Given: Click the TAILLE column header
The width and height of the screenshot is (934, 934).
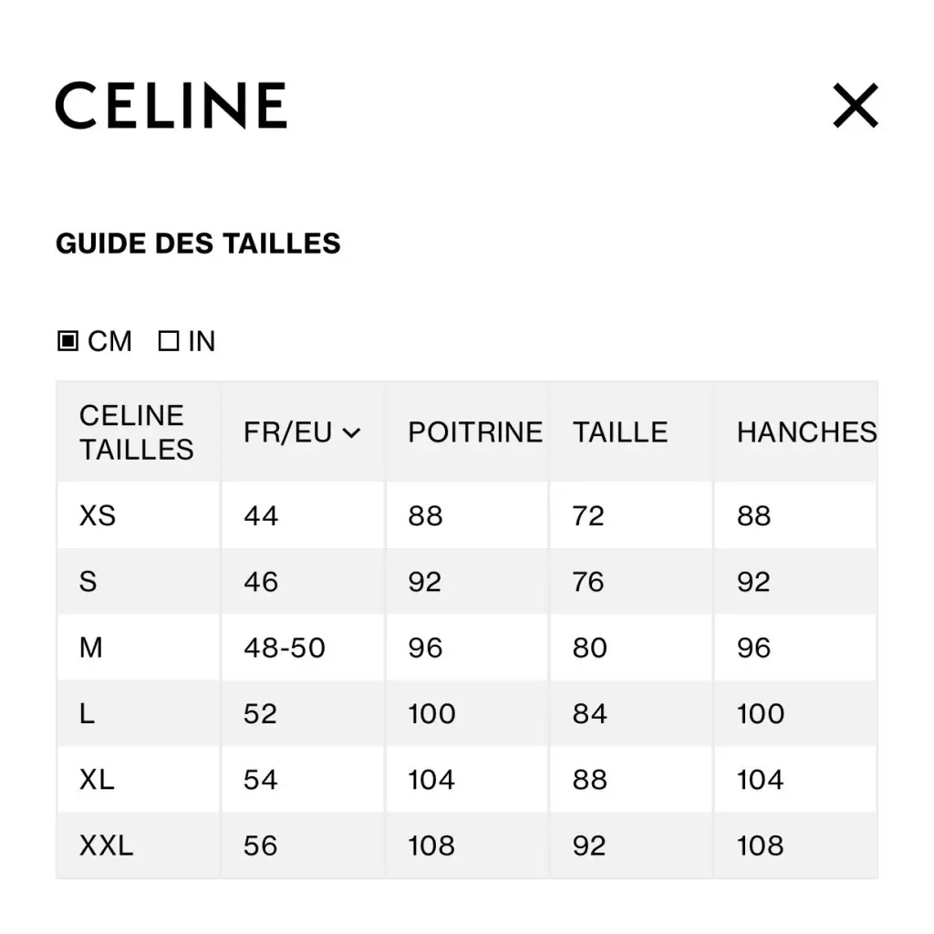Looking at the screenshot, I should pos(619,431).
